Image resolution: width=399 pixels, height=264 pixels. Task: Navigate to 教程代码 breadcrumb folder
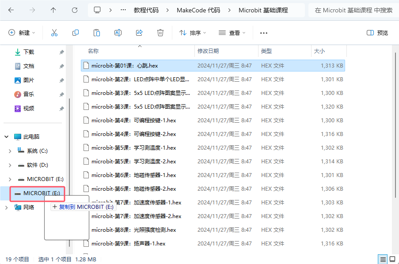click(146, 10)
